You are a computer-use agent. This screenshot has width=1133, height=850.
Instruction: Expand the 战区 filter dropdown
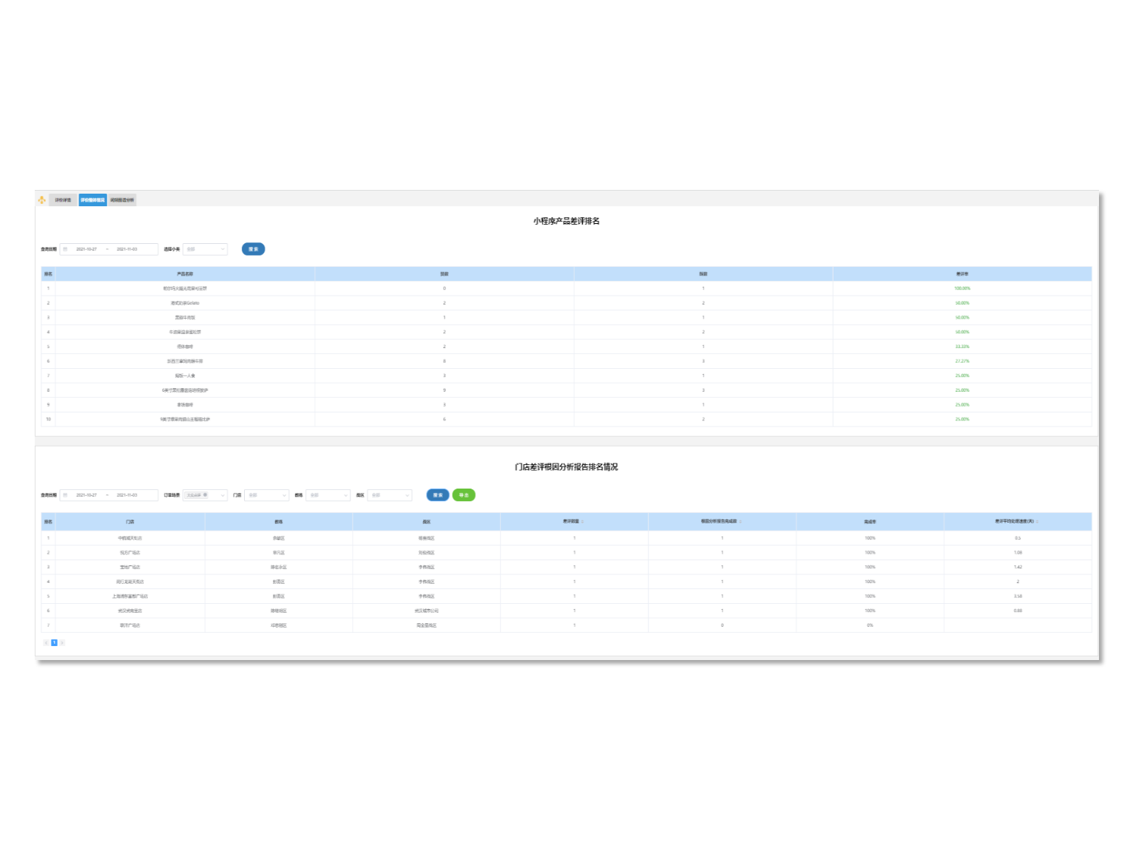coord(389,496)
